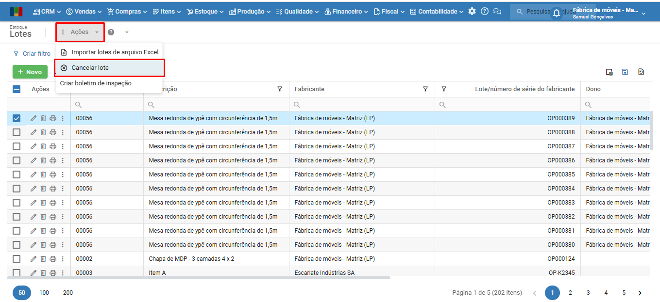Open the chat bubbles icon
This screenshot has width=660, height=302.
click(x=497, y=11)
